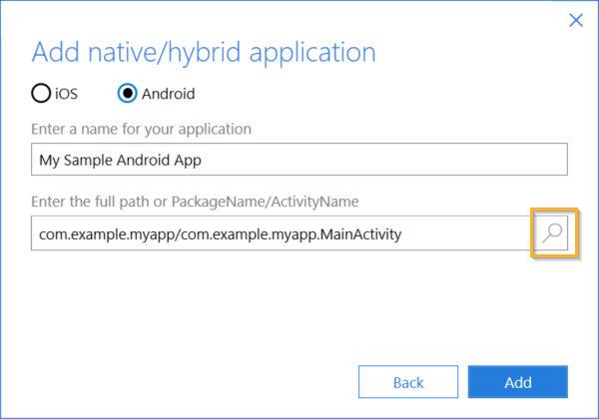Click the "Add native/hybrid application" heading
The width and height of the screenshot is (599, 419).
coord(204,52)
